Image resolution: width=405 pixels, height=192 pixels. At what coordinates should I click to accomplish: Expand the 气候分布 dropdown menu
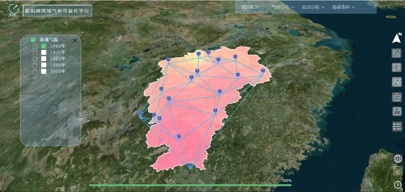pos(283,7)
